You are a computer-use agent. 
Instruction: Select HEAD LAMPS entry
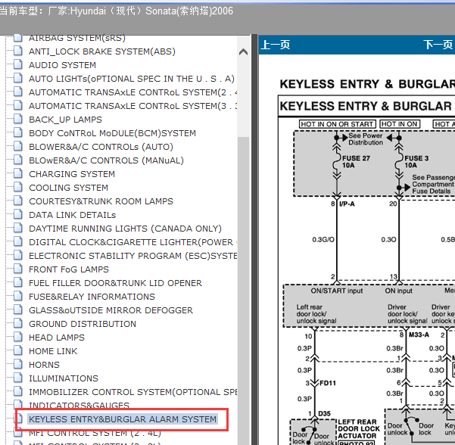point(57,338)
